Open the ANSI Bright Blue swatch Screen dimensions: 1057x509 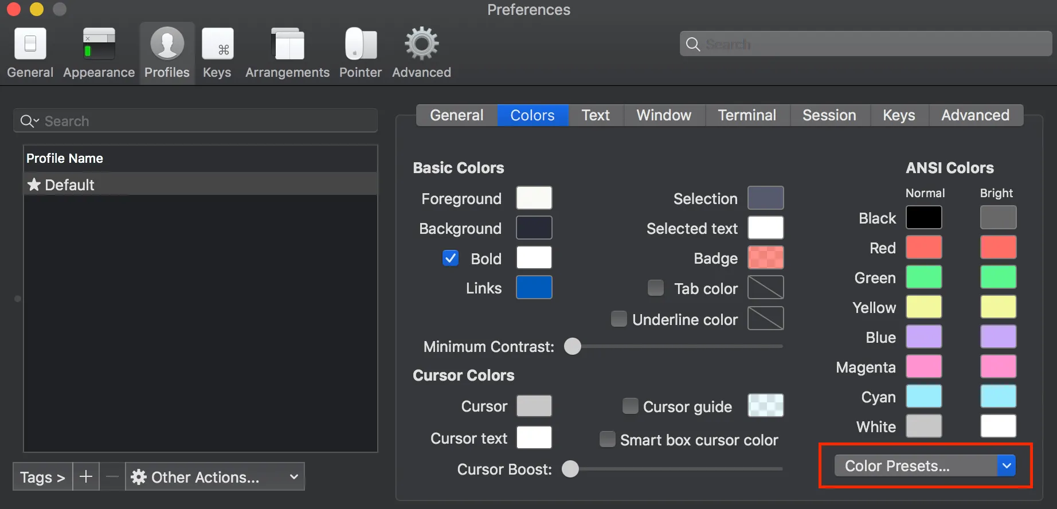point(999,336)
